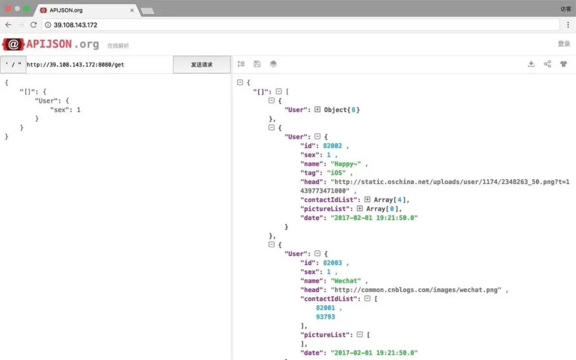Click the 发送请求 send request button
The width and height of the screenshot is (576, 360).
[x=202, y=65]
